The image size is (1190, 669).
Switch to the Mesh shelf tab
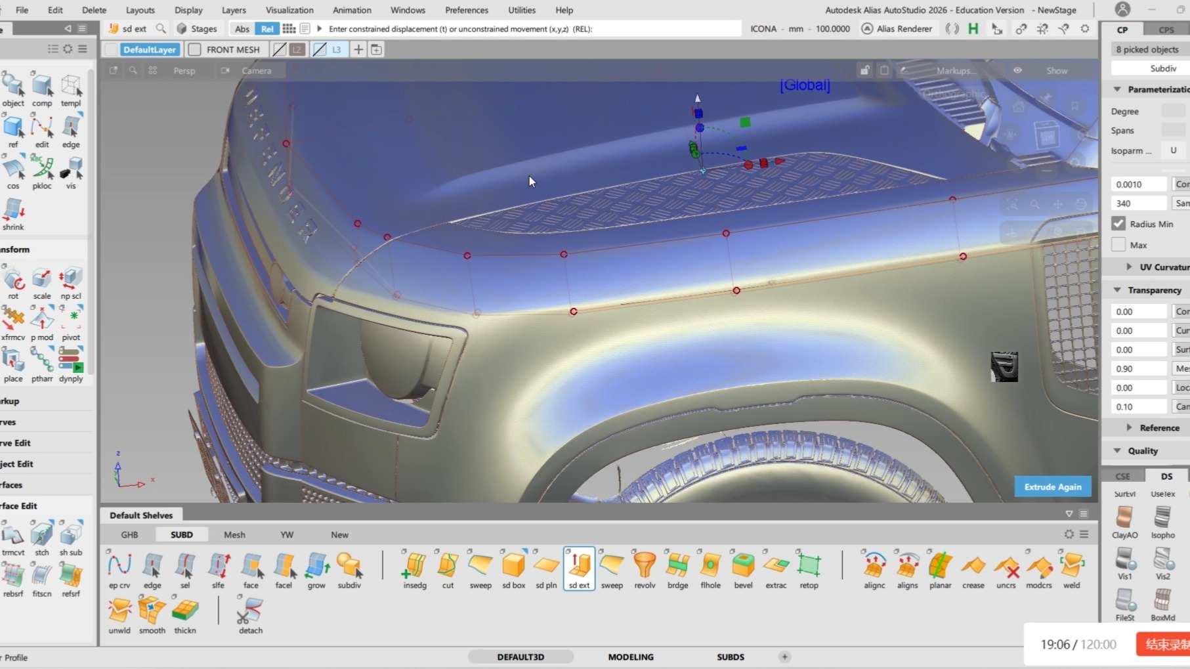(x=234, y=534)
